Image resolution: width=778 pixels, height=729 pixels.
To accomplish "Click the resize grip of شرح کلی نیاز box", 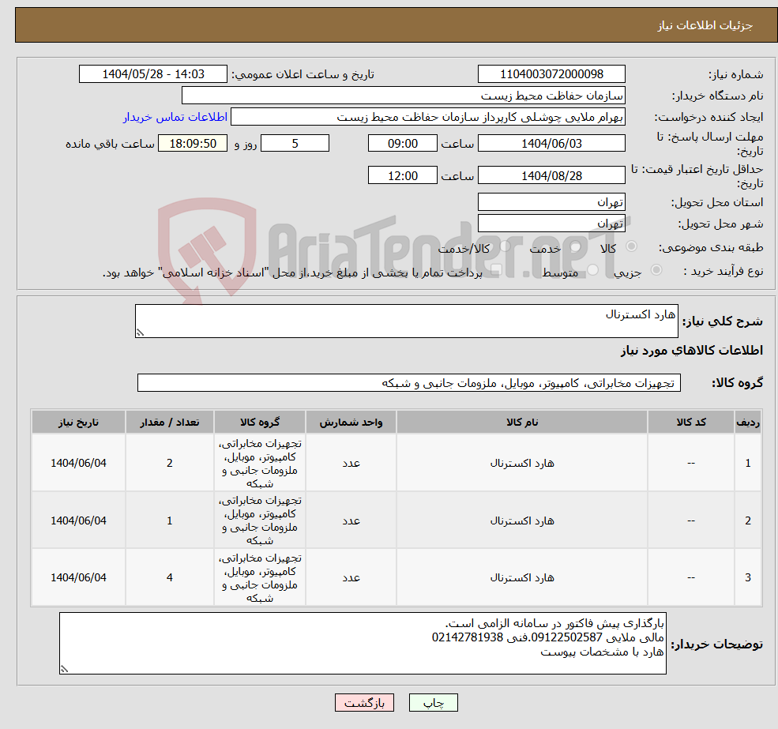I will pos(141,332).
